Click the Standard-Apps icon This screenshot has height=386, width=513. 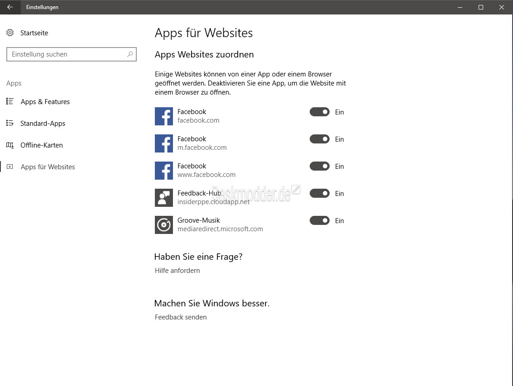(10, 124)
